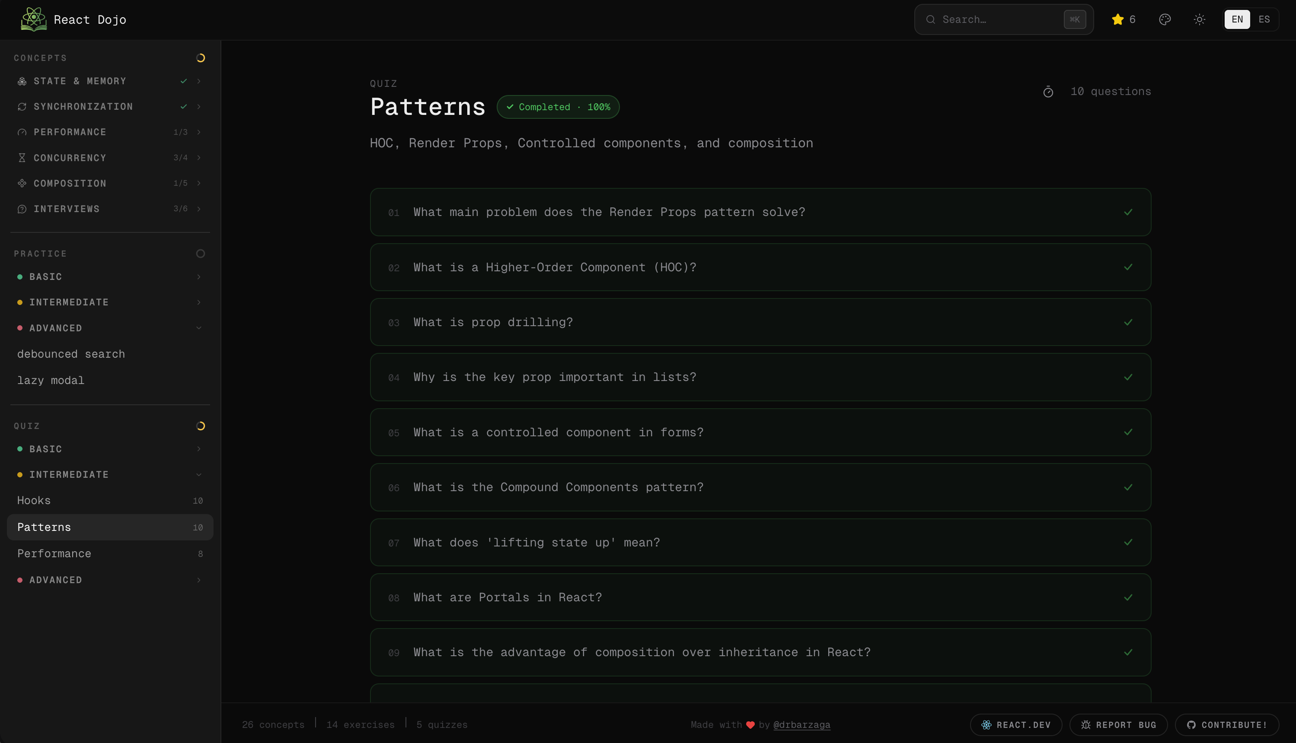The height and width of the screenshot is (743, 1296).
Task: Click Quiz progress ring indicator
Action: (201, 426)
